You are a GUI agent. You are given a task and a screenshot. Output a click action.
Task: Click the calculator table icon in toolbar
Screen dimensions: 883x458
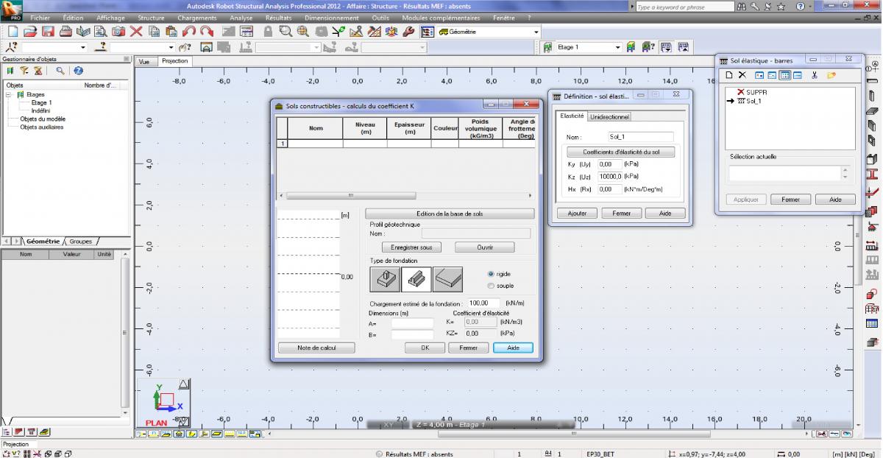click(x=245, y=32)
